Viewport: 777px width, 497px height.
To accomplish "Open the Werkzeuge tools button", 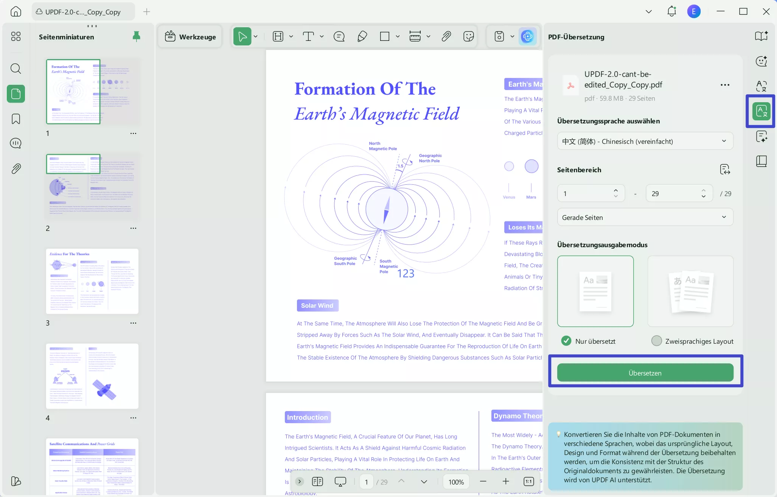I will [x=190, y=36].
